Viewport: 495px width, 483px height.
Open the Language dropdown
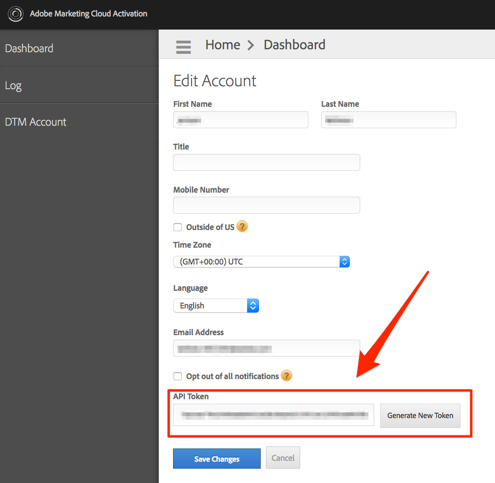click(216, 306)
